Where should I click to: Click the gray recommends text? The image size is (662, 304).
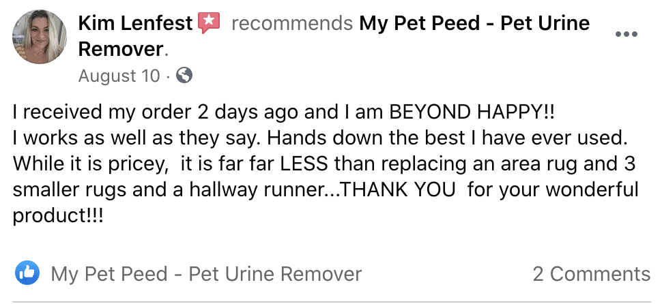292,23
